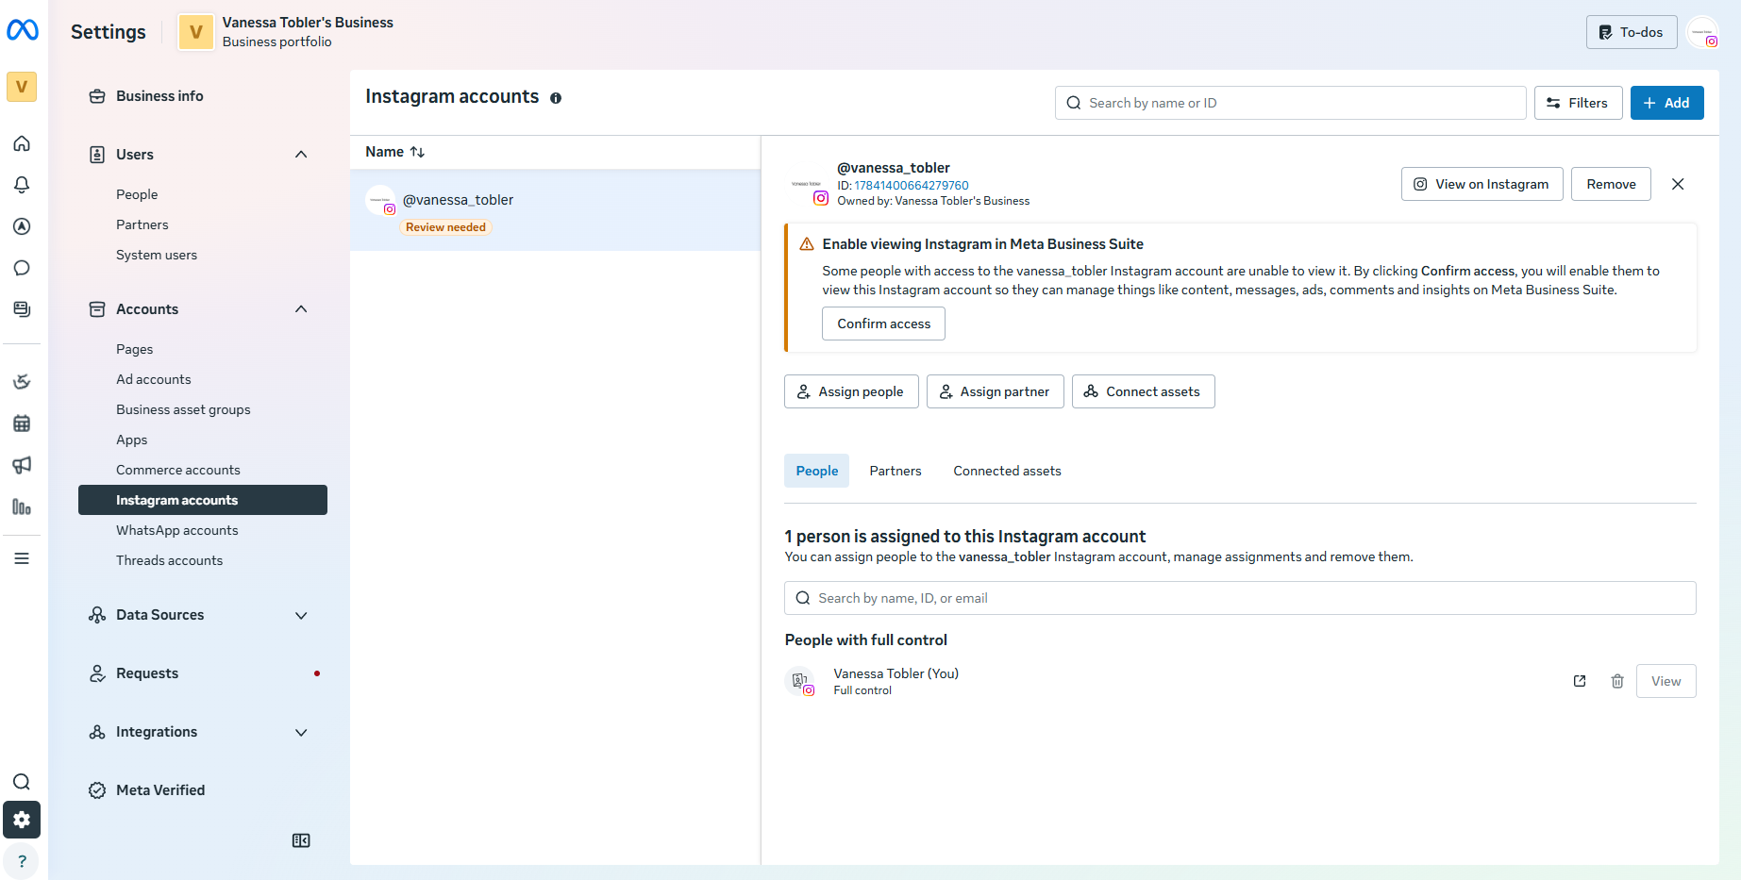Switch to the People tab
Viewport: 1741px width, 880px height.
816,471
